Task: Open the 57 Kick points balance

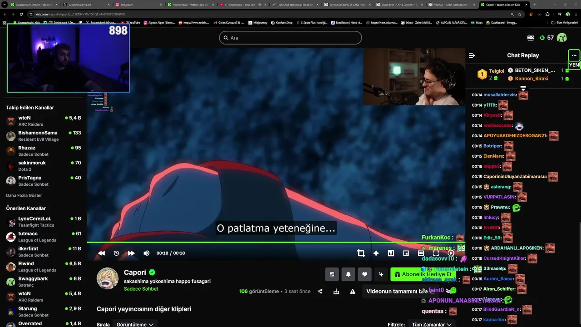Action: click(547, 38)
